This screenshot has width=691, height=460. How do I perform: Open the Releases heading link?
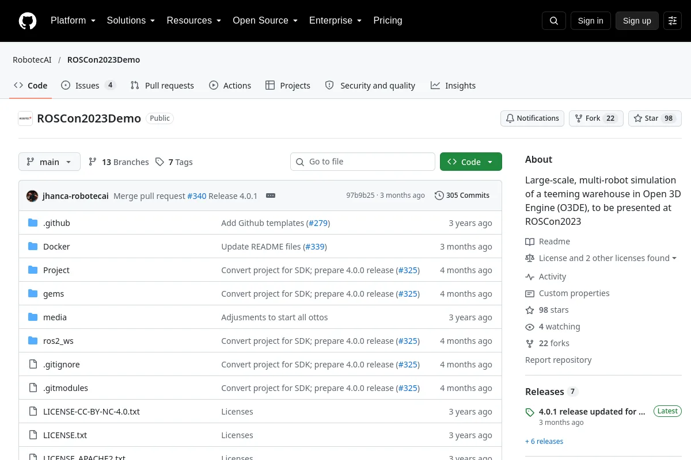point(545,392)
